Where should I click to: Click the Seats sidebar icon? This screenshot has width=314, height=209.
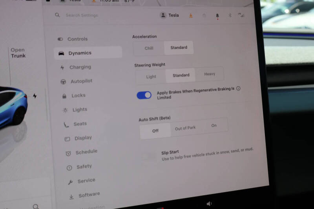pos(66,125)
